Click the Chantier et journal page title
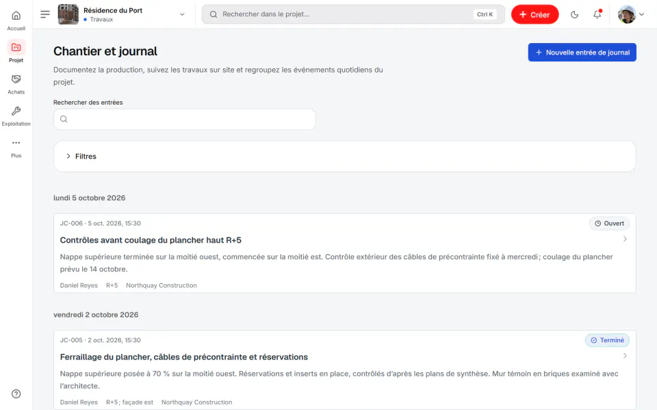657x410 pixels. click(x=105, y=51)
